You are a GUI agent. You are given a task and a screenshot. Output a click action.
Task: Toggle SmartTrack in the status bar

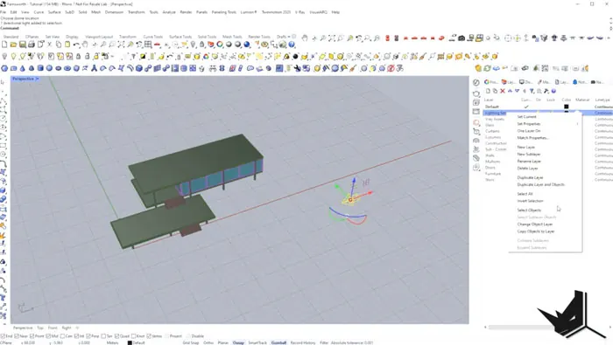coord(257,342)
